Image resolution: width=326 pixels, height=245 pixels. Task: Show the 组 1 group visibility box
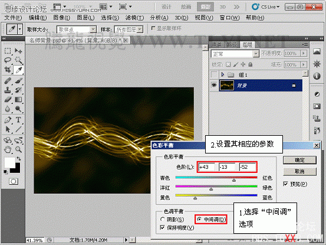(x=214, y=74)
